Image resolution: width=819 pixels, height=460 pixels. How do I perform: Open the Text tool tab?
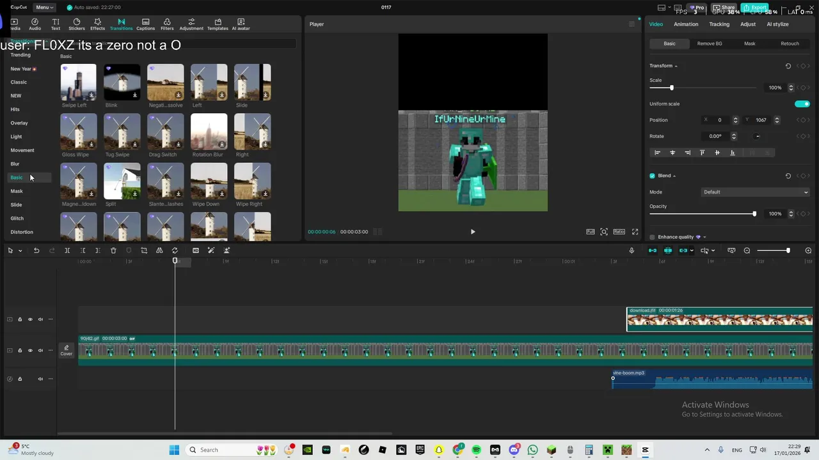click(x=56, y=24)
